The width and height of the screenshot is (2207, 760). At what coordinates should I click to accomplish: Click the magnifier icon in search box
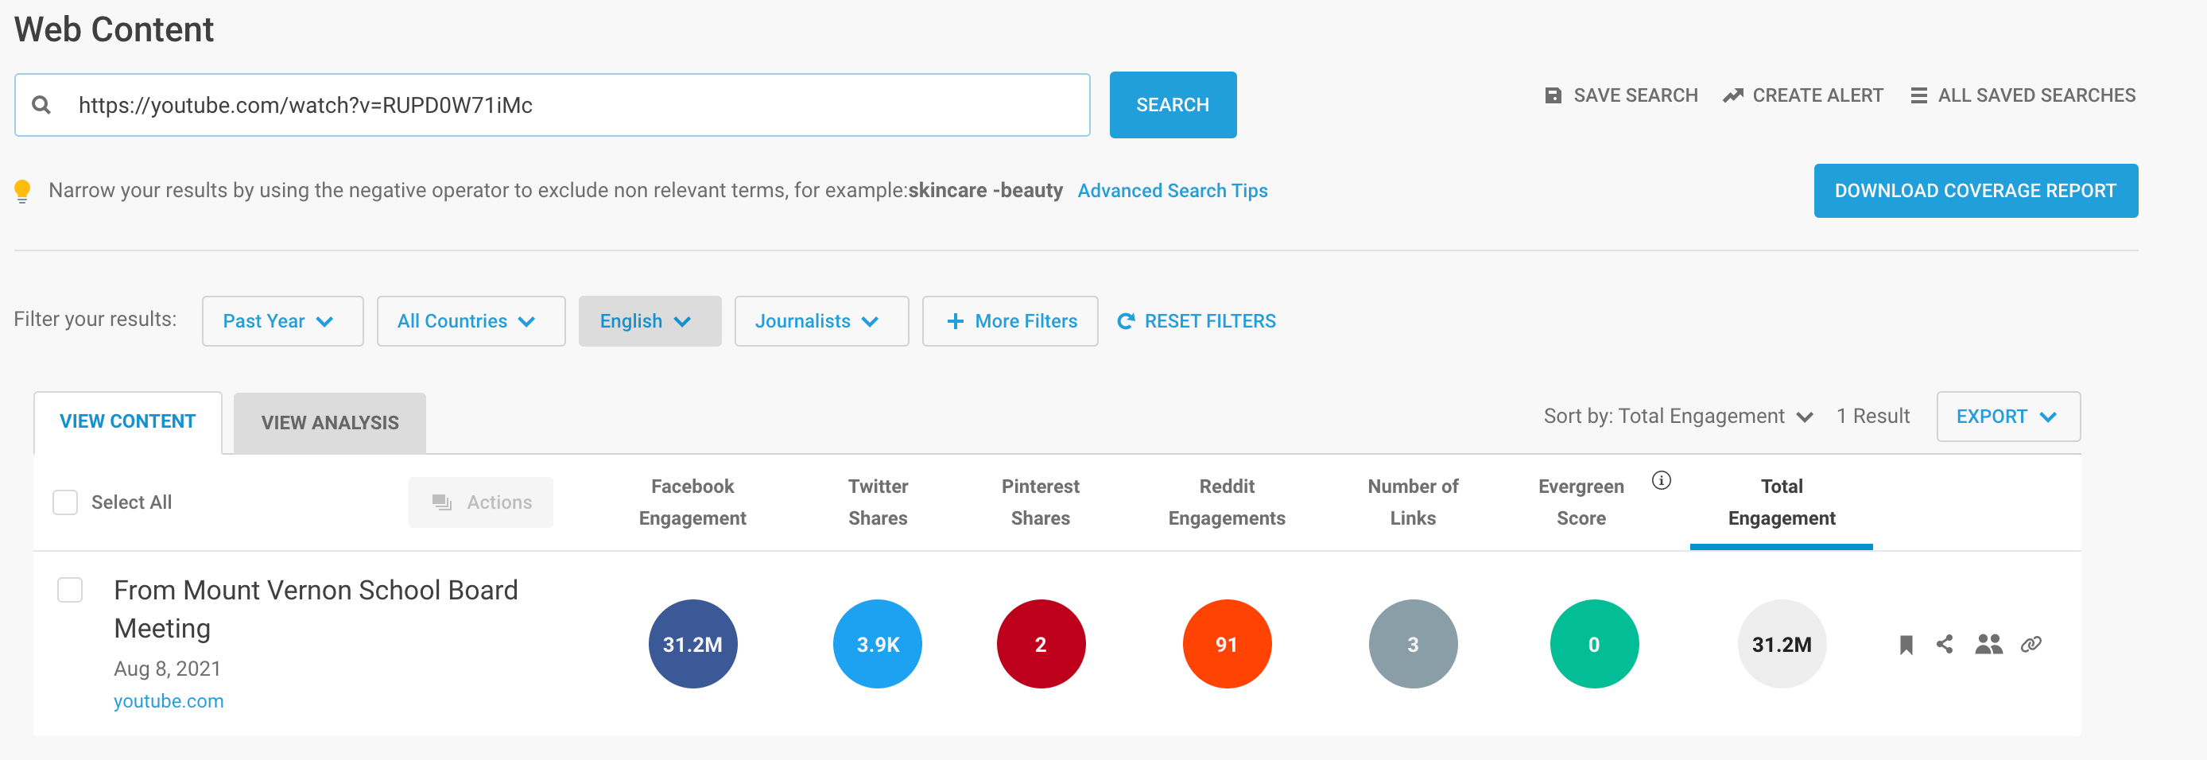[x=41, y=104]
